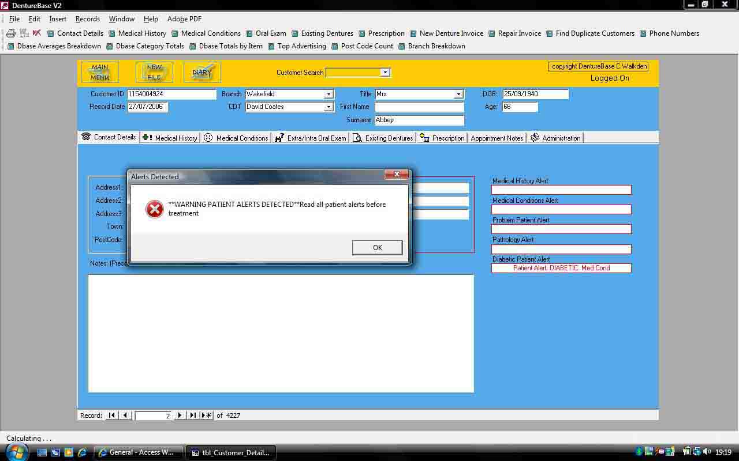
Task: Open Prescription from the top toolbar
Action: 382,33
